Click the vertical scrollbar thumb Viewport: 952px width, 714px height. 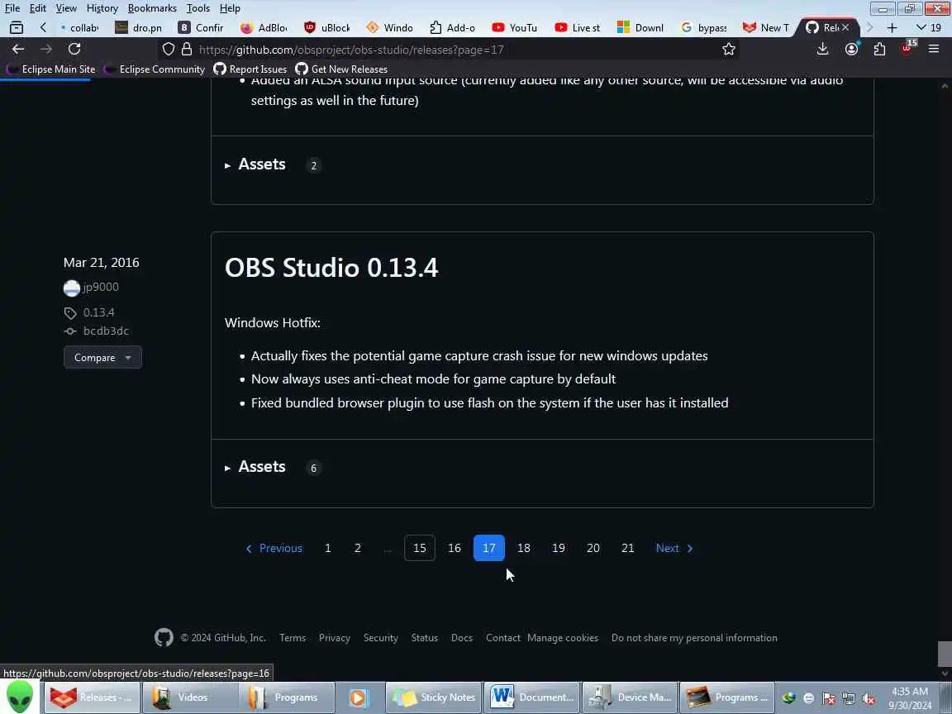pyautogui.click(x=945, y=654)
